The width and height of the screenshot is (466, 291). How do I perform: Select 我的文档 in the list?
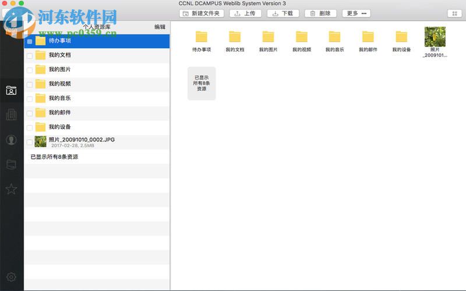pyautogui.click(x=97, y=55)
